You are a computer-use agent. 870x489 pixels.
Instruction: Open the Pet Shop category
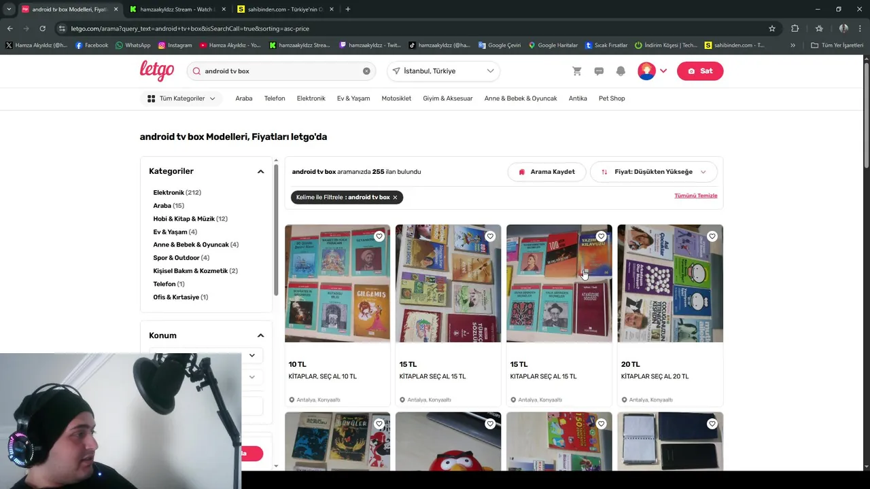tap(612, 98)
